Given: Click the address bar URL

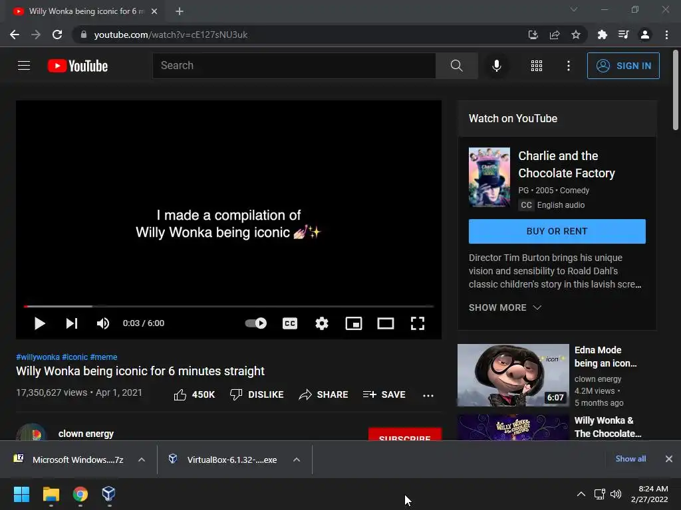Looking at the screenshot, I should (171, 35).
